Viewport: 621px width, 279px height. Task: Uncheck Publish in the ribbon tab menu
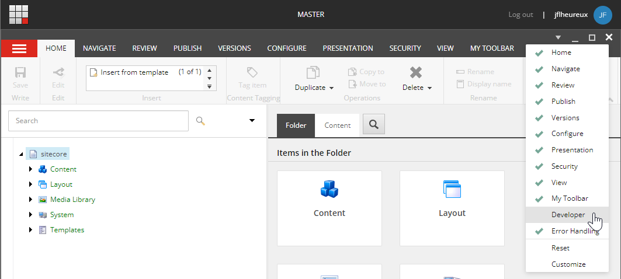(x=567, y=102)
